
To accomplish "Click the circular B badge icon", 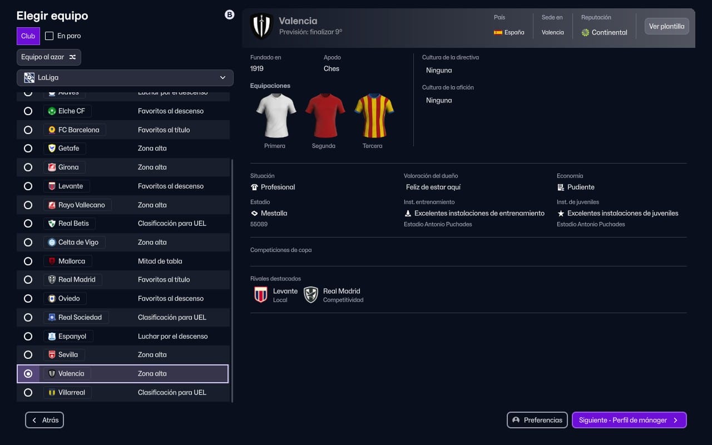I will coord(230,14).
